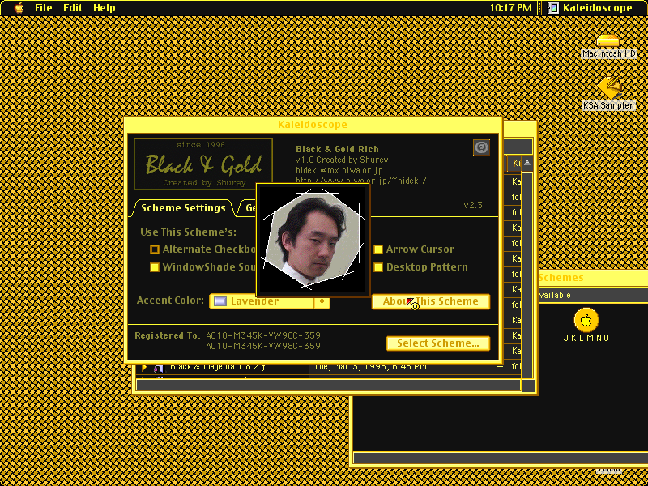Viewport: 648px width, 486px height.
Task: Select the KSA Sampler desktop icon
Action: (x=608, y=93)
